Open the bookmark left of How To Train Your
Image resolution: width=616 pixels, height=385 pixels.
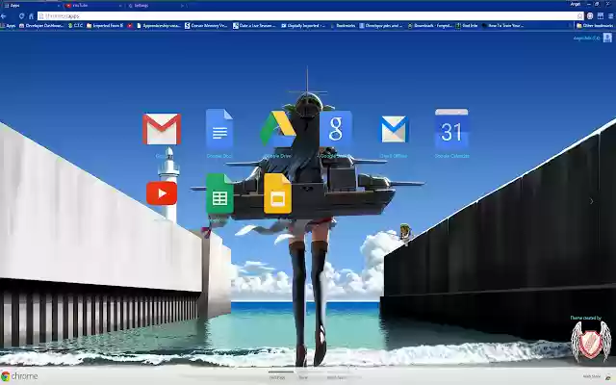[466, 26]
